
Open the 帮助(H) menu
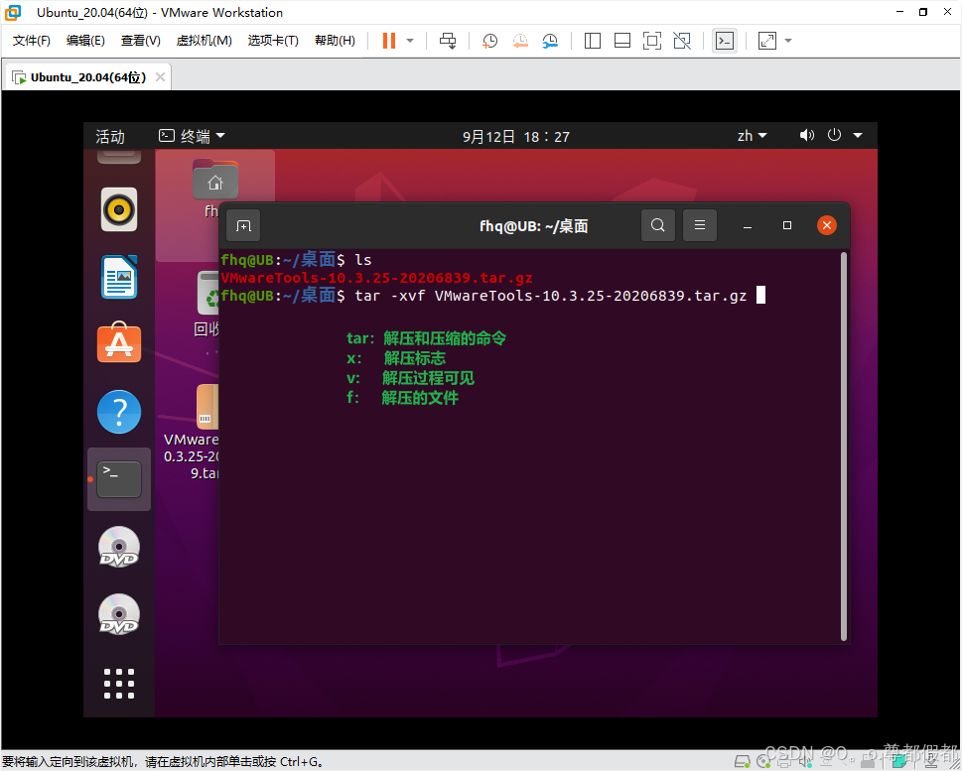tap(335, 41)
